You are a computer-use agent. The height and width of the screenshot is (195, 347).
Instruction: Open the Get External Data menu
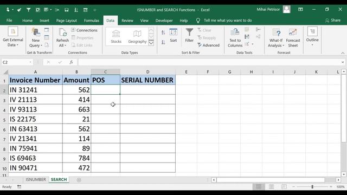13,37
